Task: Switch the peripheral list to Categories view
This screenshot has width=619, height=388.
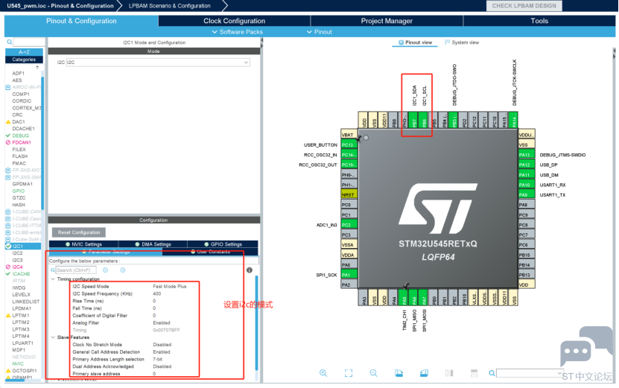Action: point(24,60)
